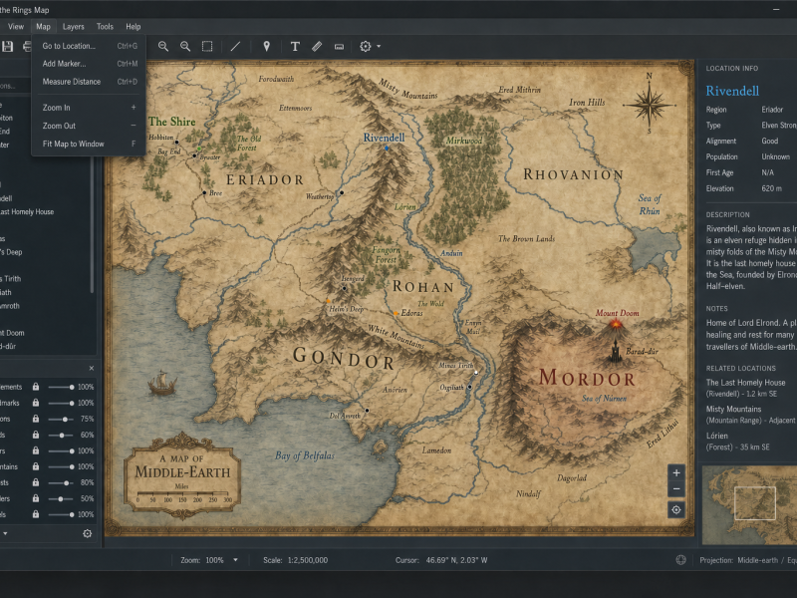Click the Cursor 46.69° N coordinates
Screen dimensions: 797x598
pos(441,560)
